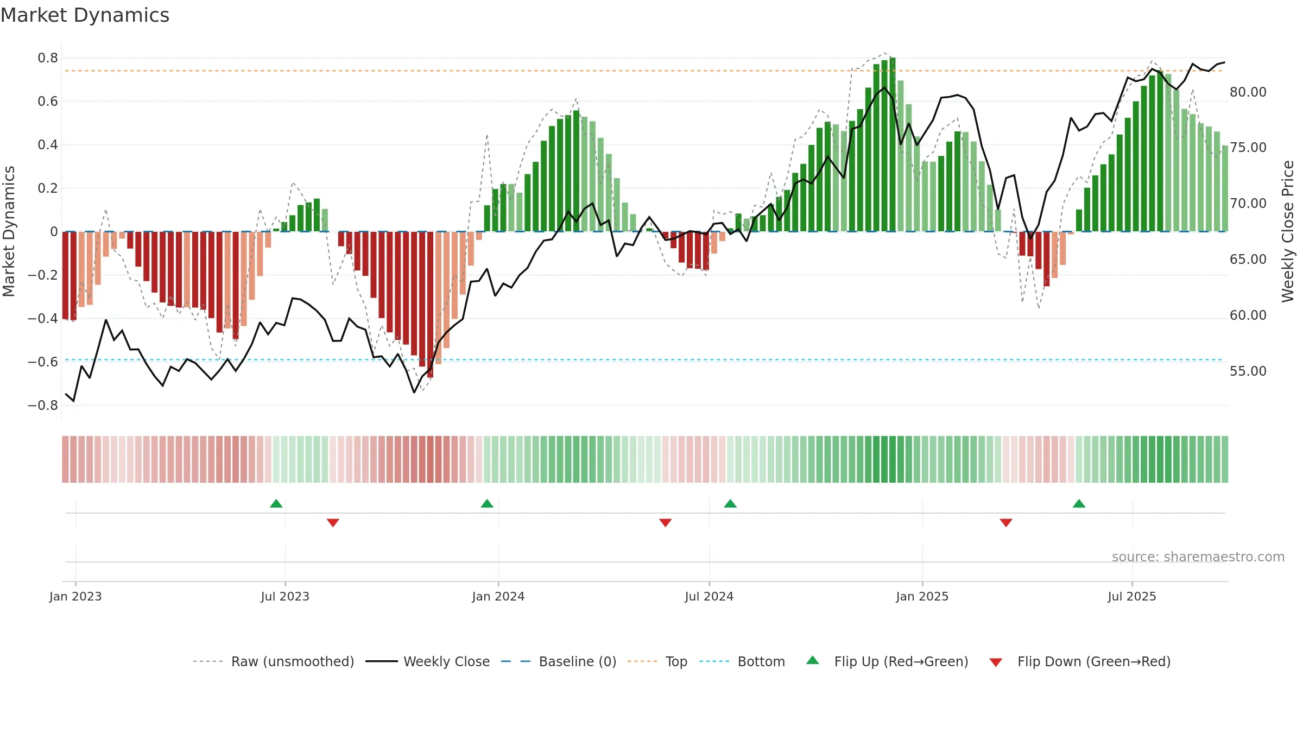The image size is (1303, 733).
Task: Click the Market Dynamics chart title
Action: coord(85,15)
